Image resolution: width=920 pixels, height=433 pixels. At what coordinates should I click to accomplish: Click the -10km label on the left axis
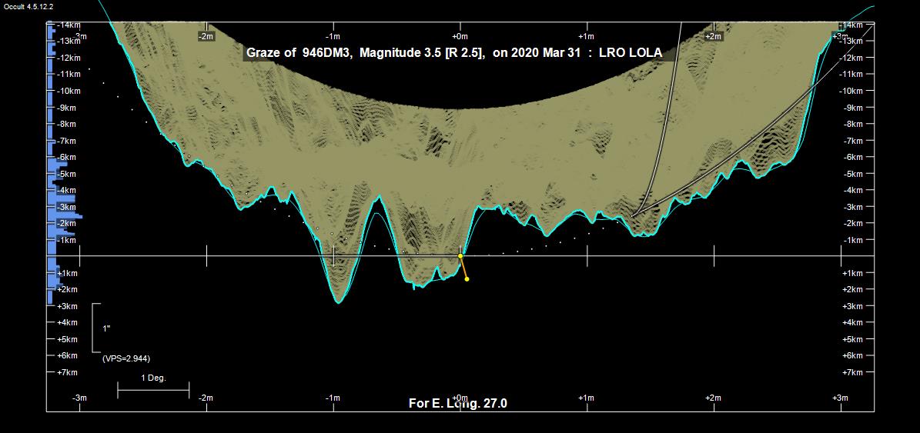(x=69, y=91)
